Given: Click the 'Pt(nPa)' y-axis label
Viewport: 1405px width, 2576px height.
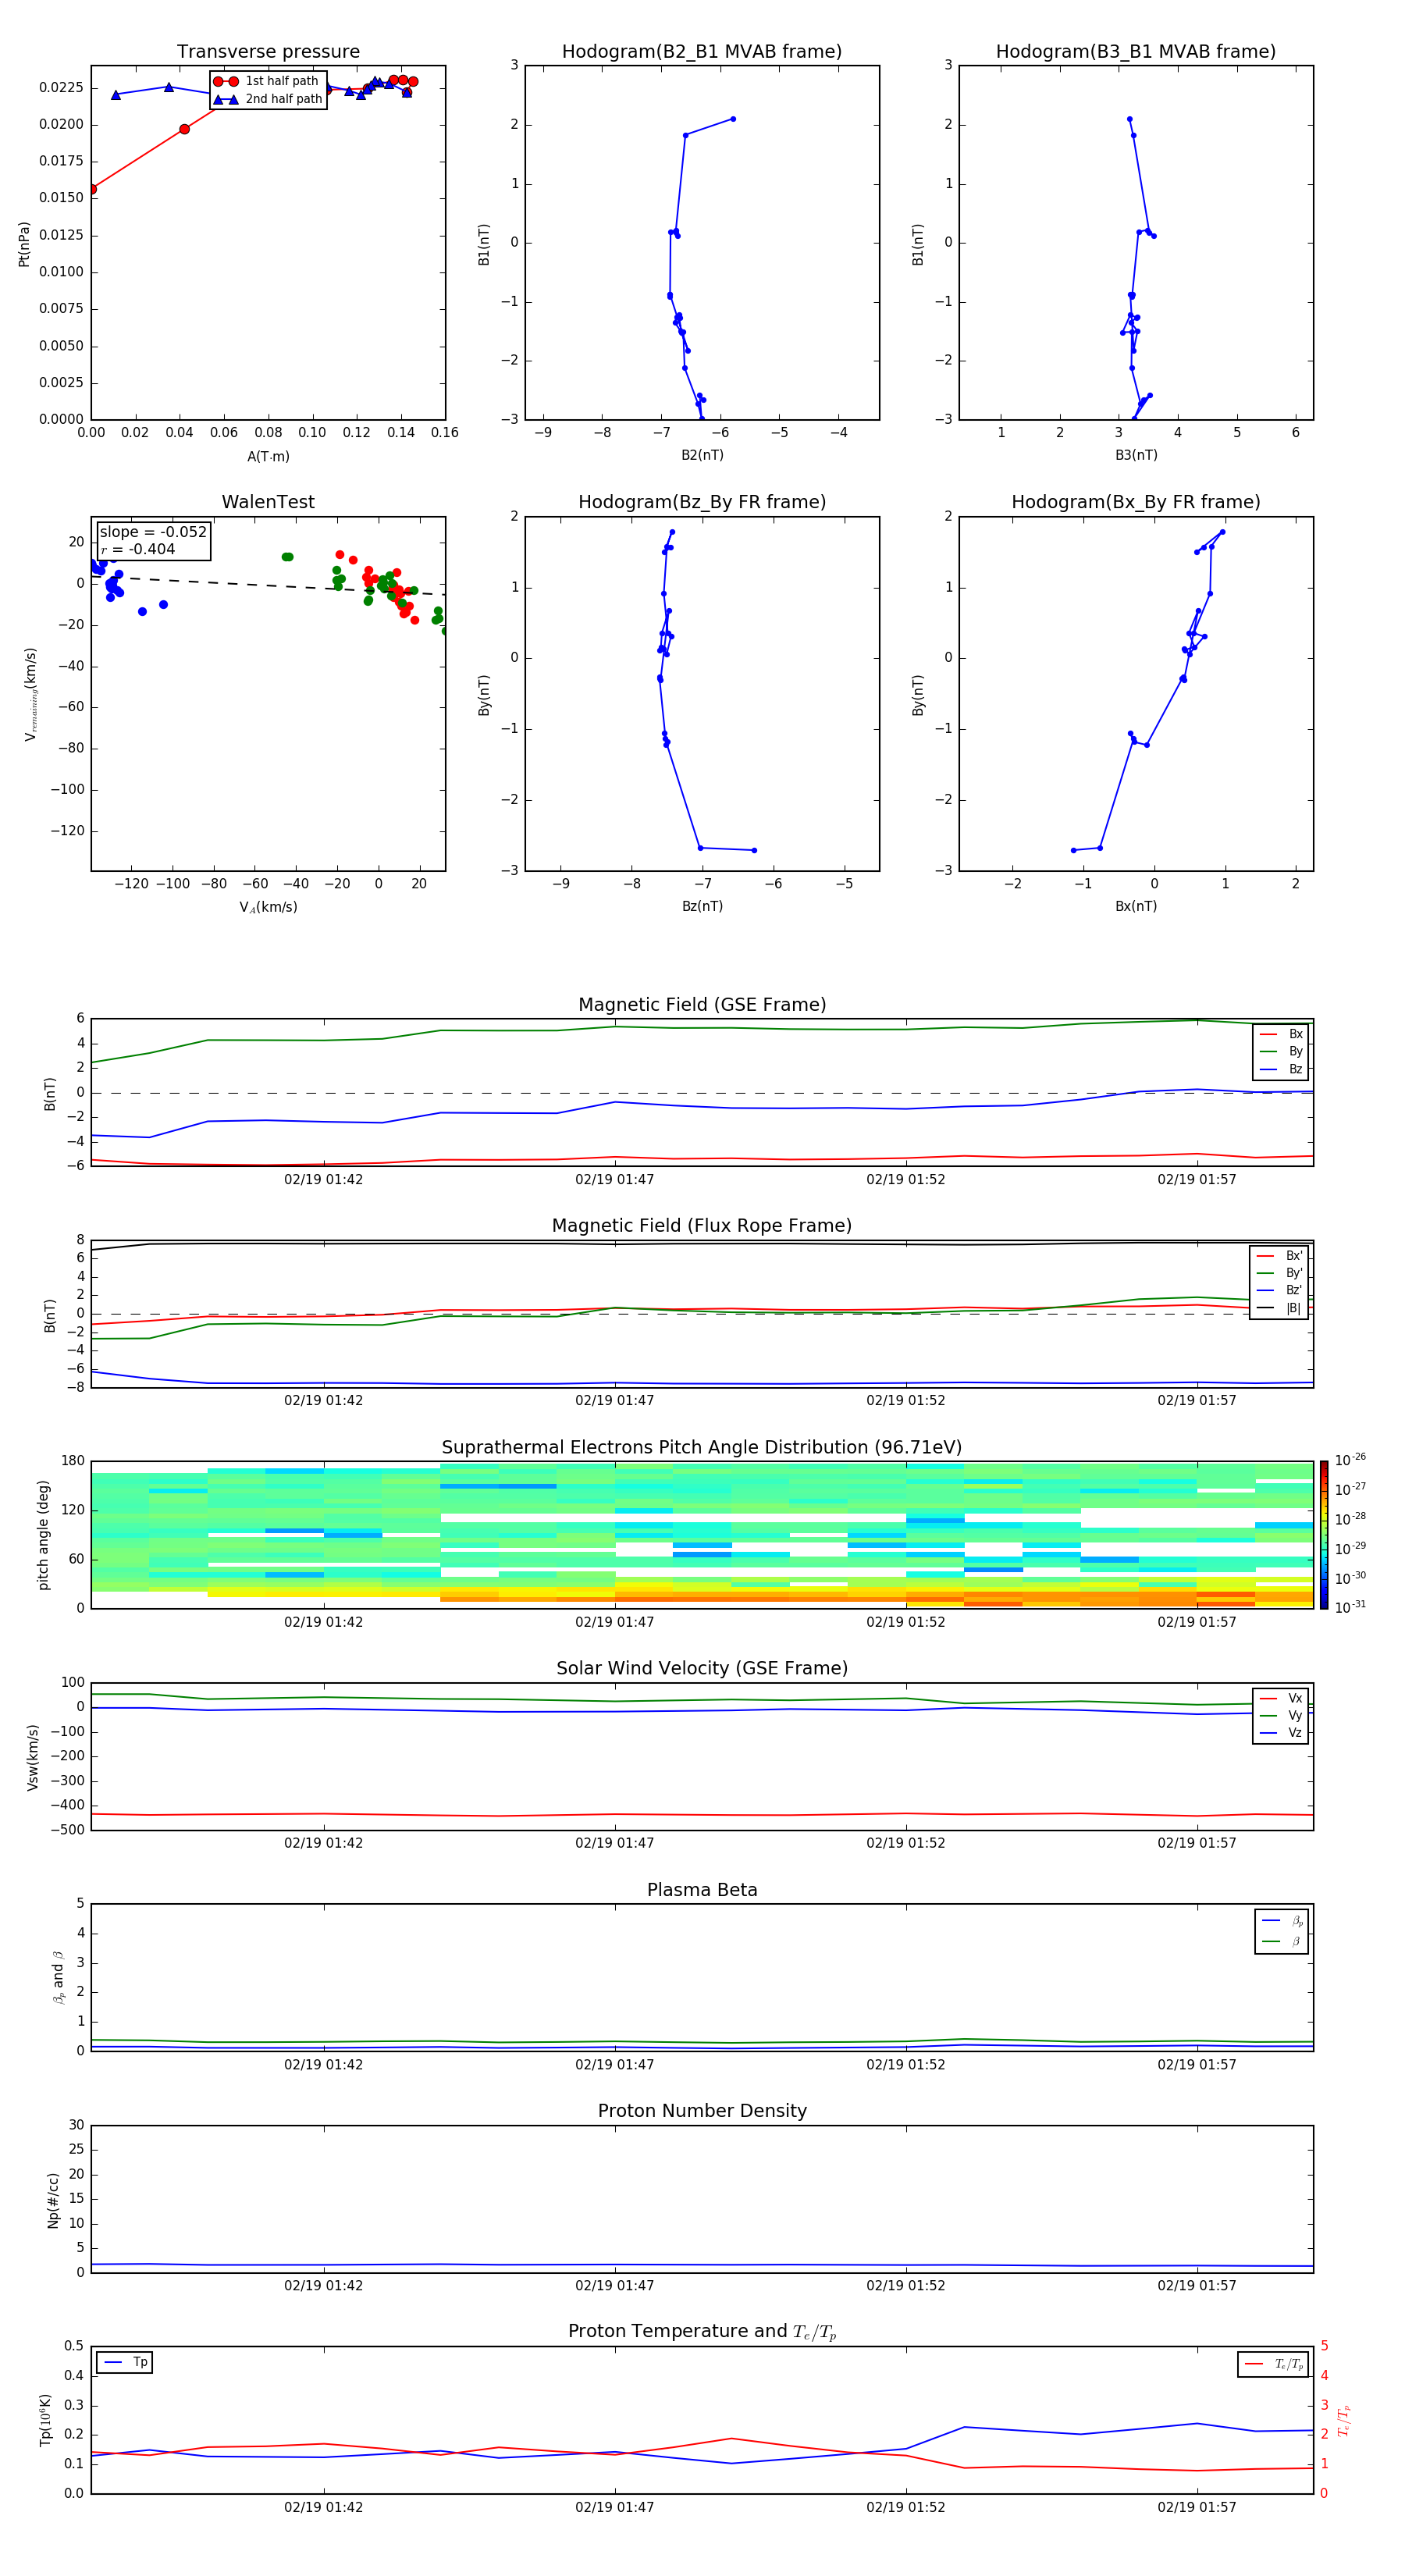Looking at the screenshot, I should coord(24,243).
